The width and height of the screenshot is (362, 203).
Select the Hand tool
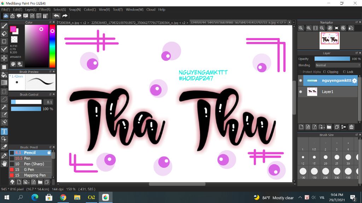[x=4, y=164]
